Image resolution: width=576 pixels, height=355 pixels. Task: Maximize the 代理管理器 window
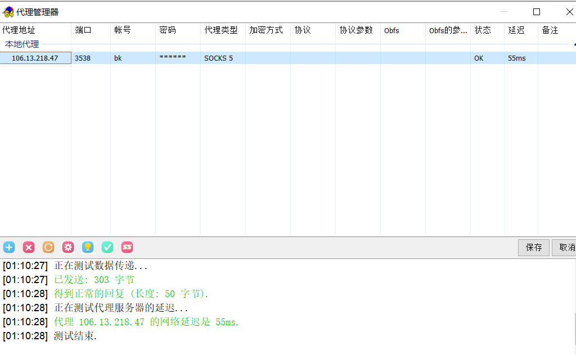[x=537, y=12]
